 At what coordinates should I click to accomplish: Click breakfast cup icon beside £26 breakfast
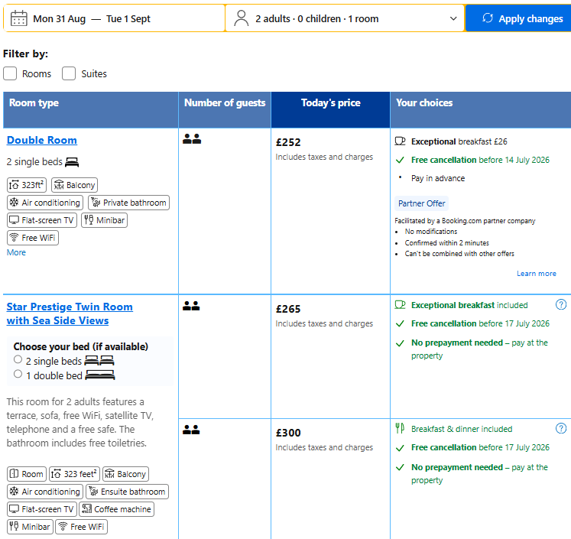(401, 141)
